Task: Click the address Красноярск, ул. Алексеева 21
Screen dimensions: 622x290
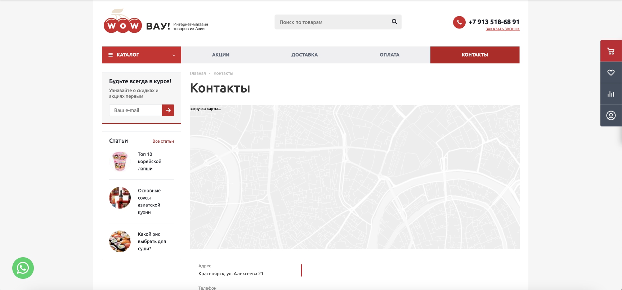Action: click(x=231, y=274)
